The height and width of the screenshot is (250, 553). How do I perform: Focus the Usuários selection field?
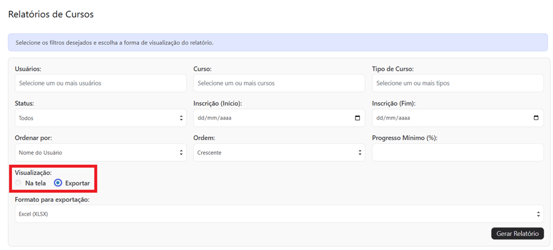(x=100, y=83)
